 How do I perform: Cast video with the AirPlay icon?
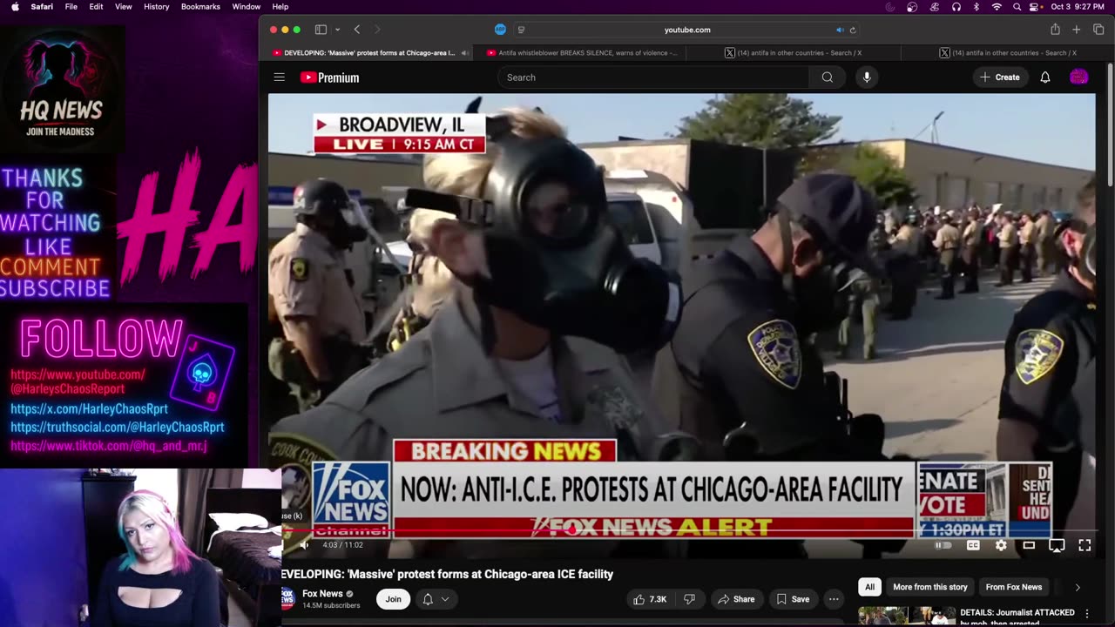1057,545
